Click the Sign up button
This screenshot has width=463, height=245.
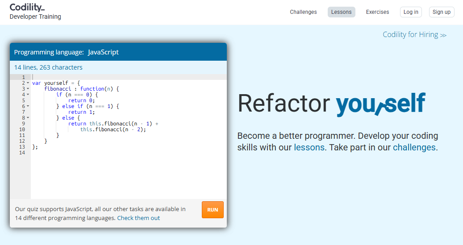coord(442,12)
